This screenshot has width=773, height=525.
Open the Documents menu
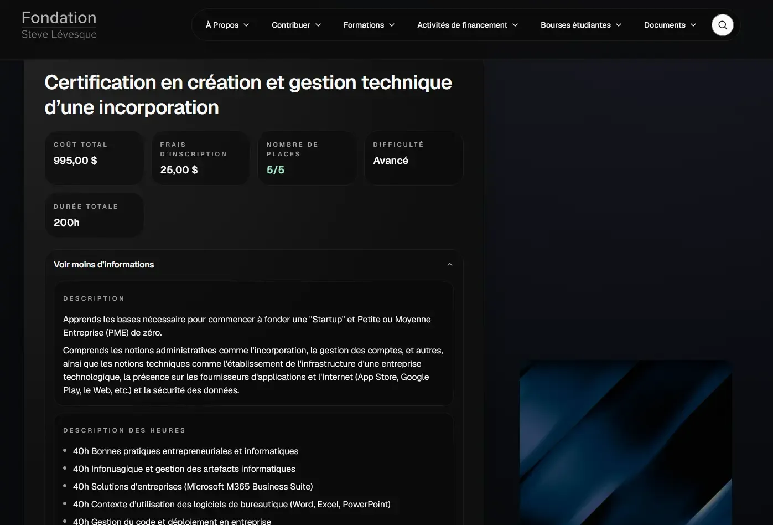(x=670, y=25)
